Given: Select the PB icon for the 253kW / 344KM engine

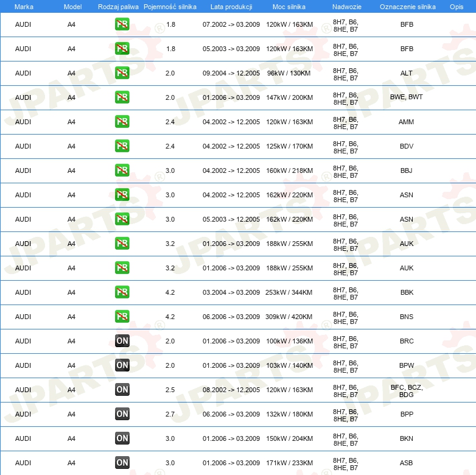Looking at the screenshot, I should (122, 292).
